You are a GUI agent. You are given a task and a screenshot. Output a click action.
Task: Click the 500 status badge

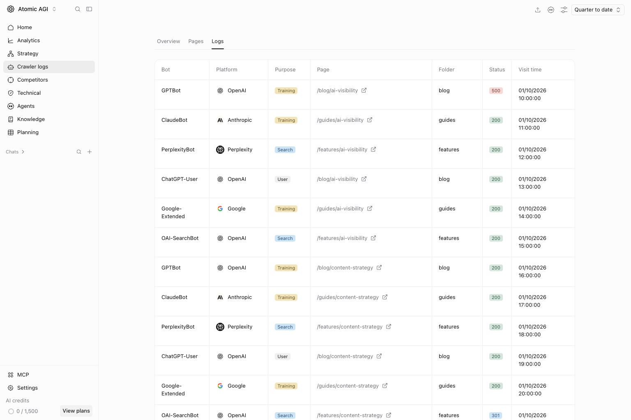pos(496,91)
